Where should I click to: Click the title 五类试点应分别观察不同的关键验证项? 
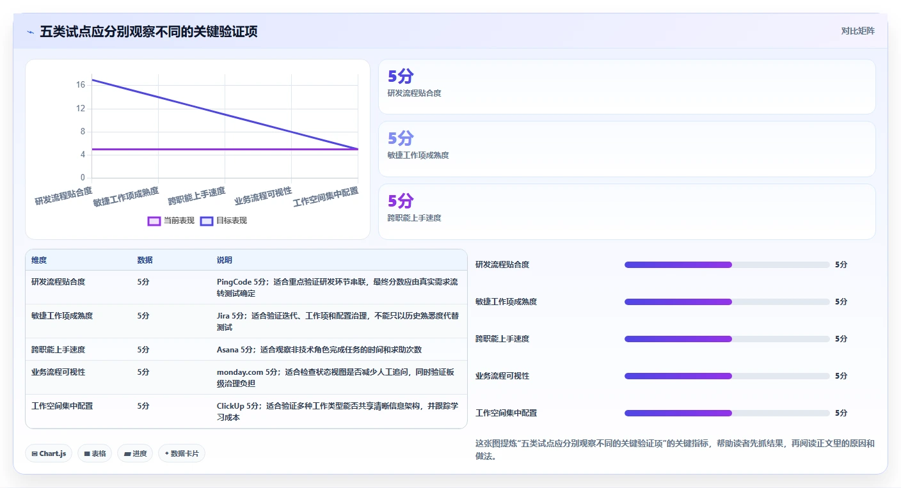point(148,32)
